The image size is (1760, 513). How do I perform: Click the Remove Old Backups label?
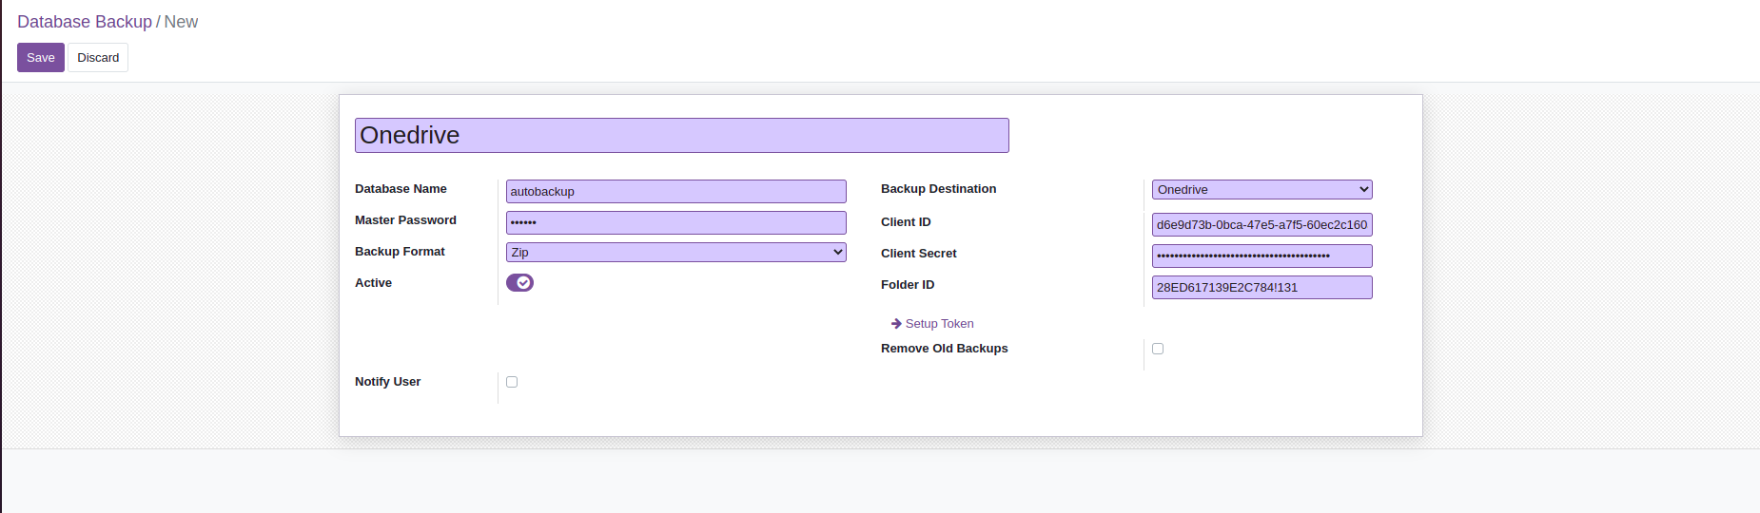pyautogui.click(x=944, y=349)
